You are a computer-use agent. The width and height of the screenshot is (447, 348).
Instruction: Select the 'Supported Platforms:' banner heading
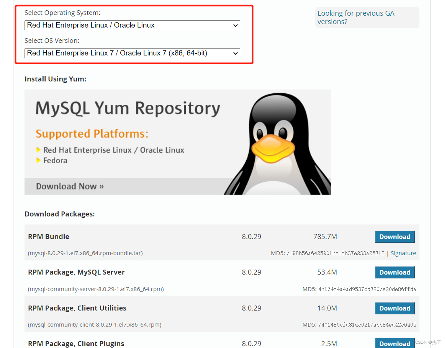point(92,134)
